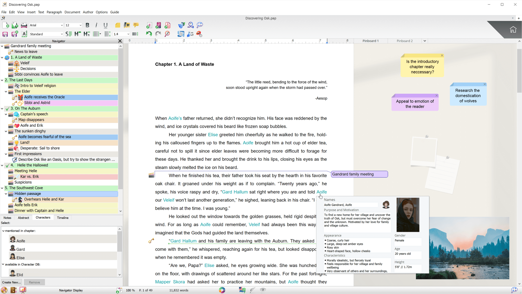This screenshot has height=294, width=522.
Task: Print the document
Action: [24, 25]
